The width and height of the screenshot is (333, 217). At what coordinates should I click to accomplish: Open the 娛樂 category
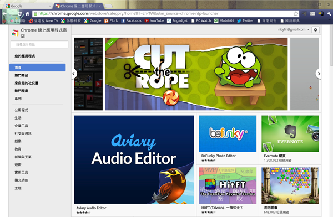[18, 141]
